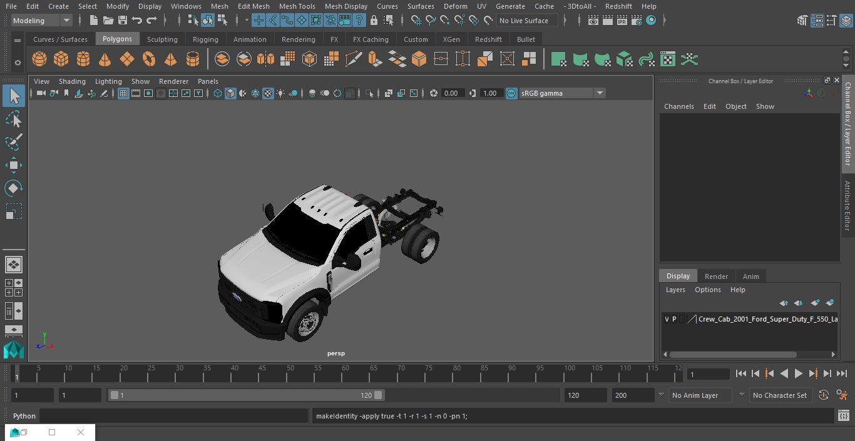Undo last action via toolbar arrow
Viewport: 855px width, 441px height.
click(x=137, y=21)
